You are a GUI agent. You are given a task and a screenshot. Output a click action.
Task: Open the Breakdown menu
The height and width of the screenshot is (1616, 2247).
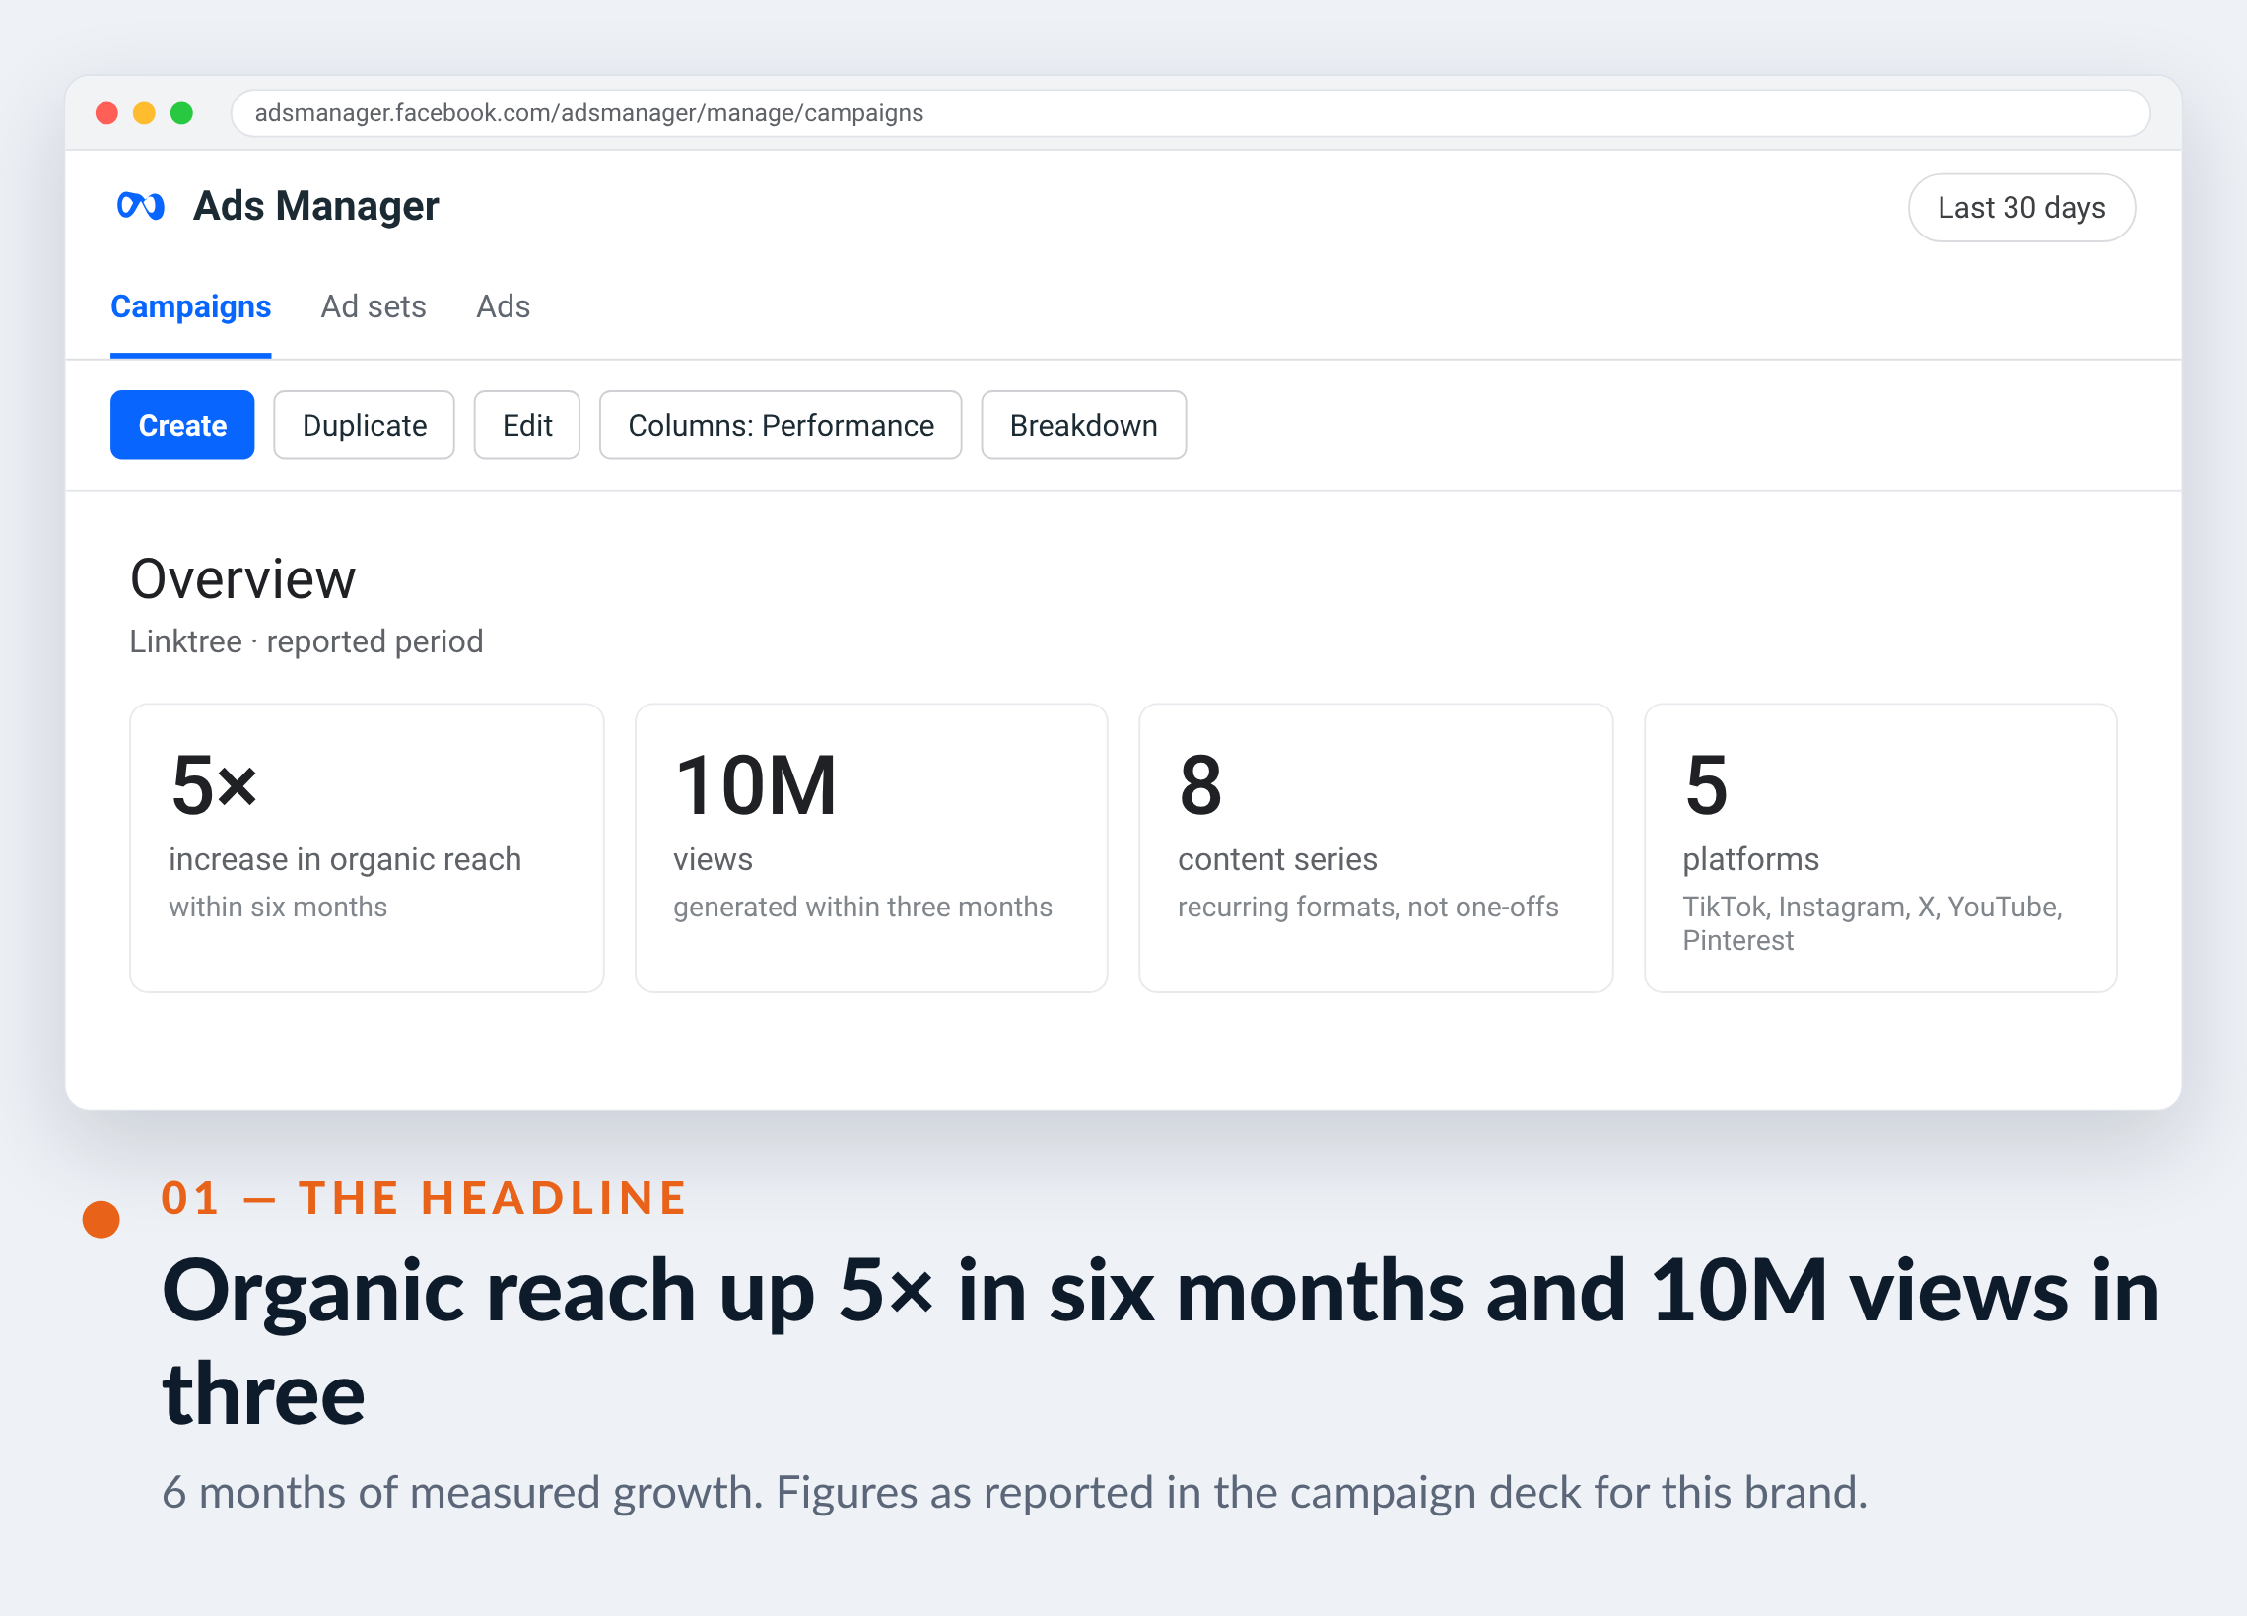tap(1084, 425)
